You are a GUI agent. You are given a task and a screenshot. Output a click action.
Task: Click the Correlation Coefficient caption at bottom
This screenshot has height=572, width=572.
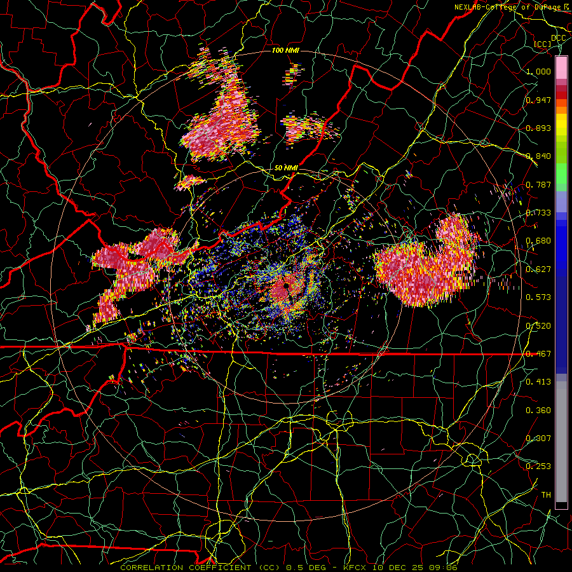tap(289, 568)
